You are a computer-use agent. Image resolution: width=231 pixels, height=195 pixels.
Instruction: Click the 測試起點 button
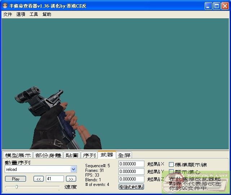tap(131, 187)
